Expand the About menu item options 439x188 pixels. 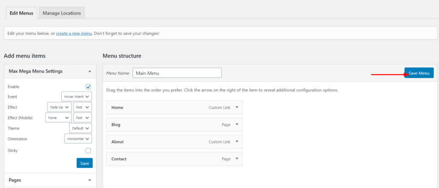click(x=237, y=142)
